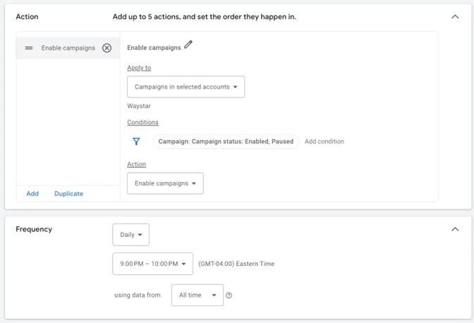Open the help icon next to All time
Screen dimensions: 474x323
click(229, 295)
